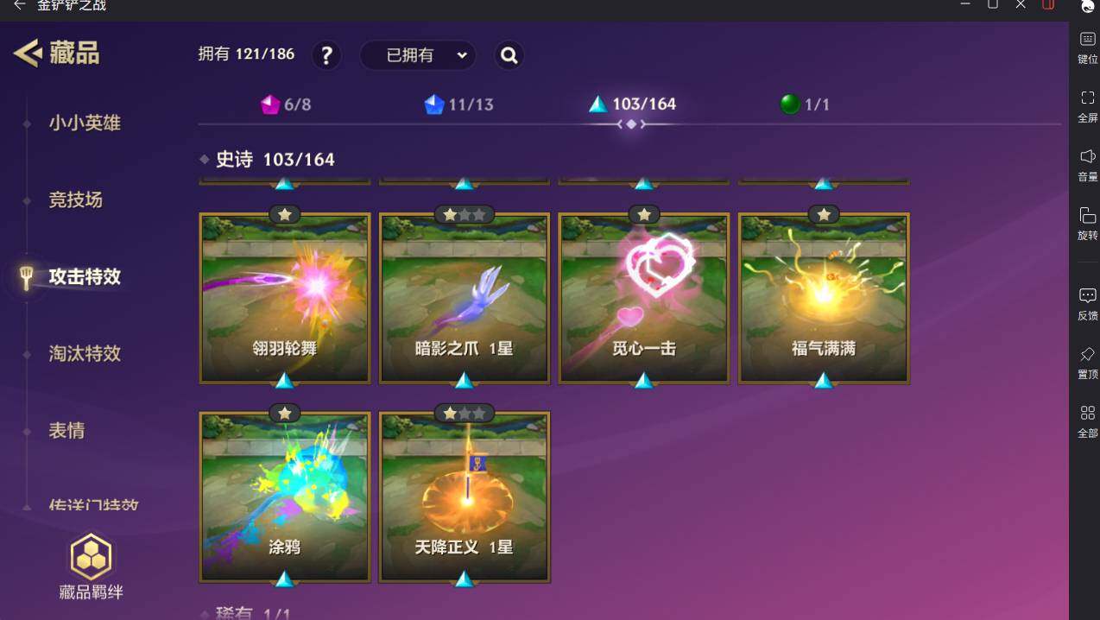Select the 小小英雄 category
The width and height of the screenshot is (1100, 620).
[x=85, y=123]
